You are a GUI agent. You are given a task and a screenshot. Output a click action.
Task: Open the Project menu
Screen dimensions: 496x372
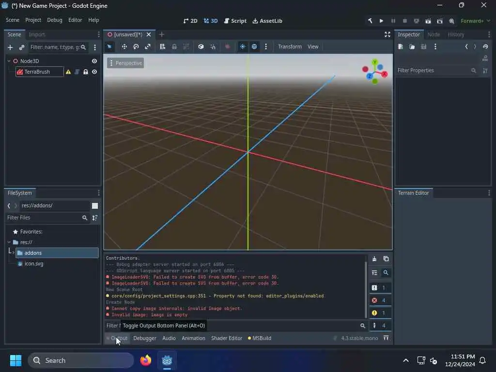(x=33, y=20)
